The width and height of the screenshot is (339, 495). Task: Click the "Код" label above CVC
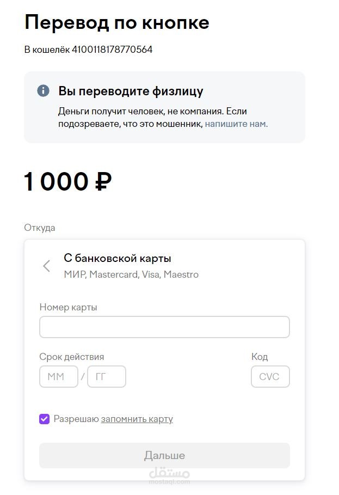coord(260,357)
